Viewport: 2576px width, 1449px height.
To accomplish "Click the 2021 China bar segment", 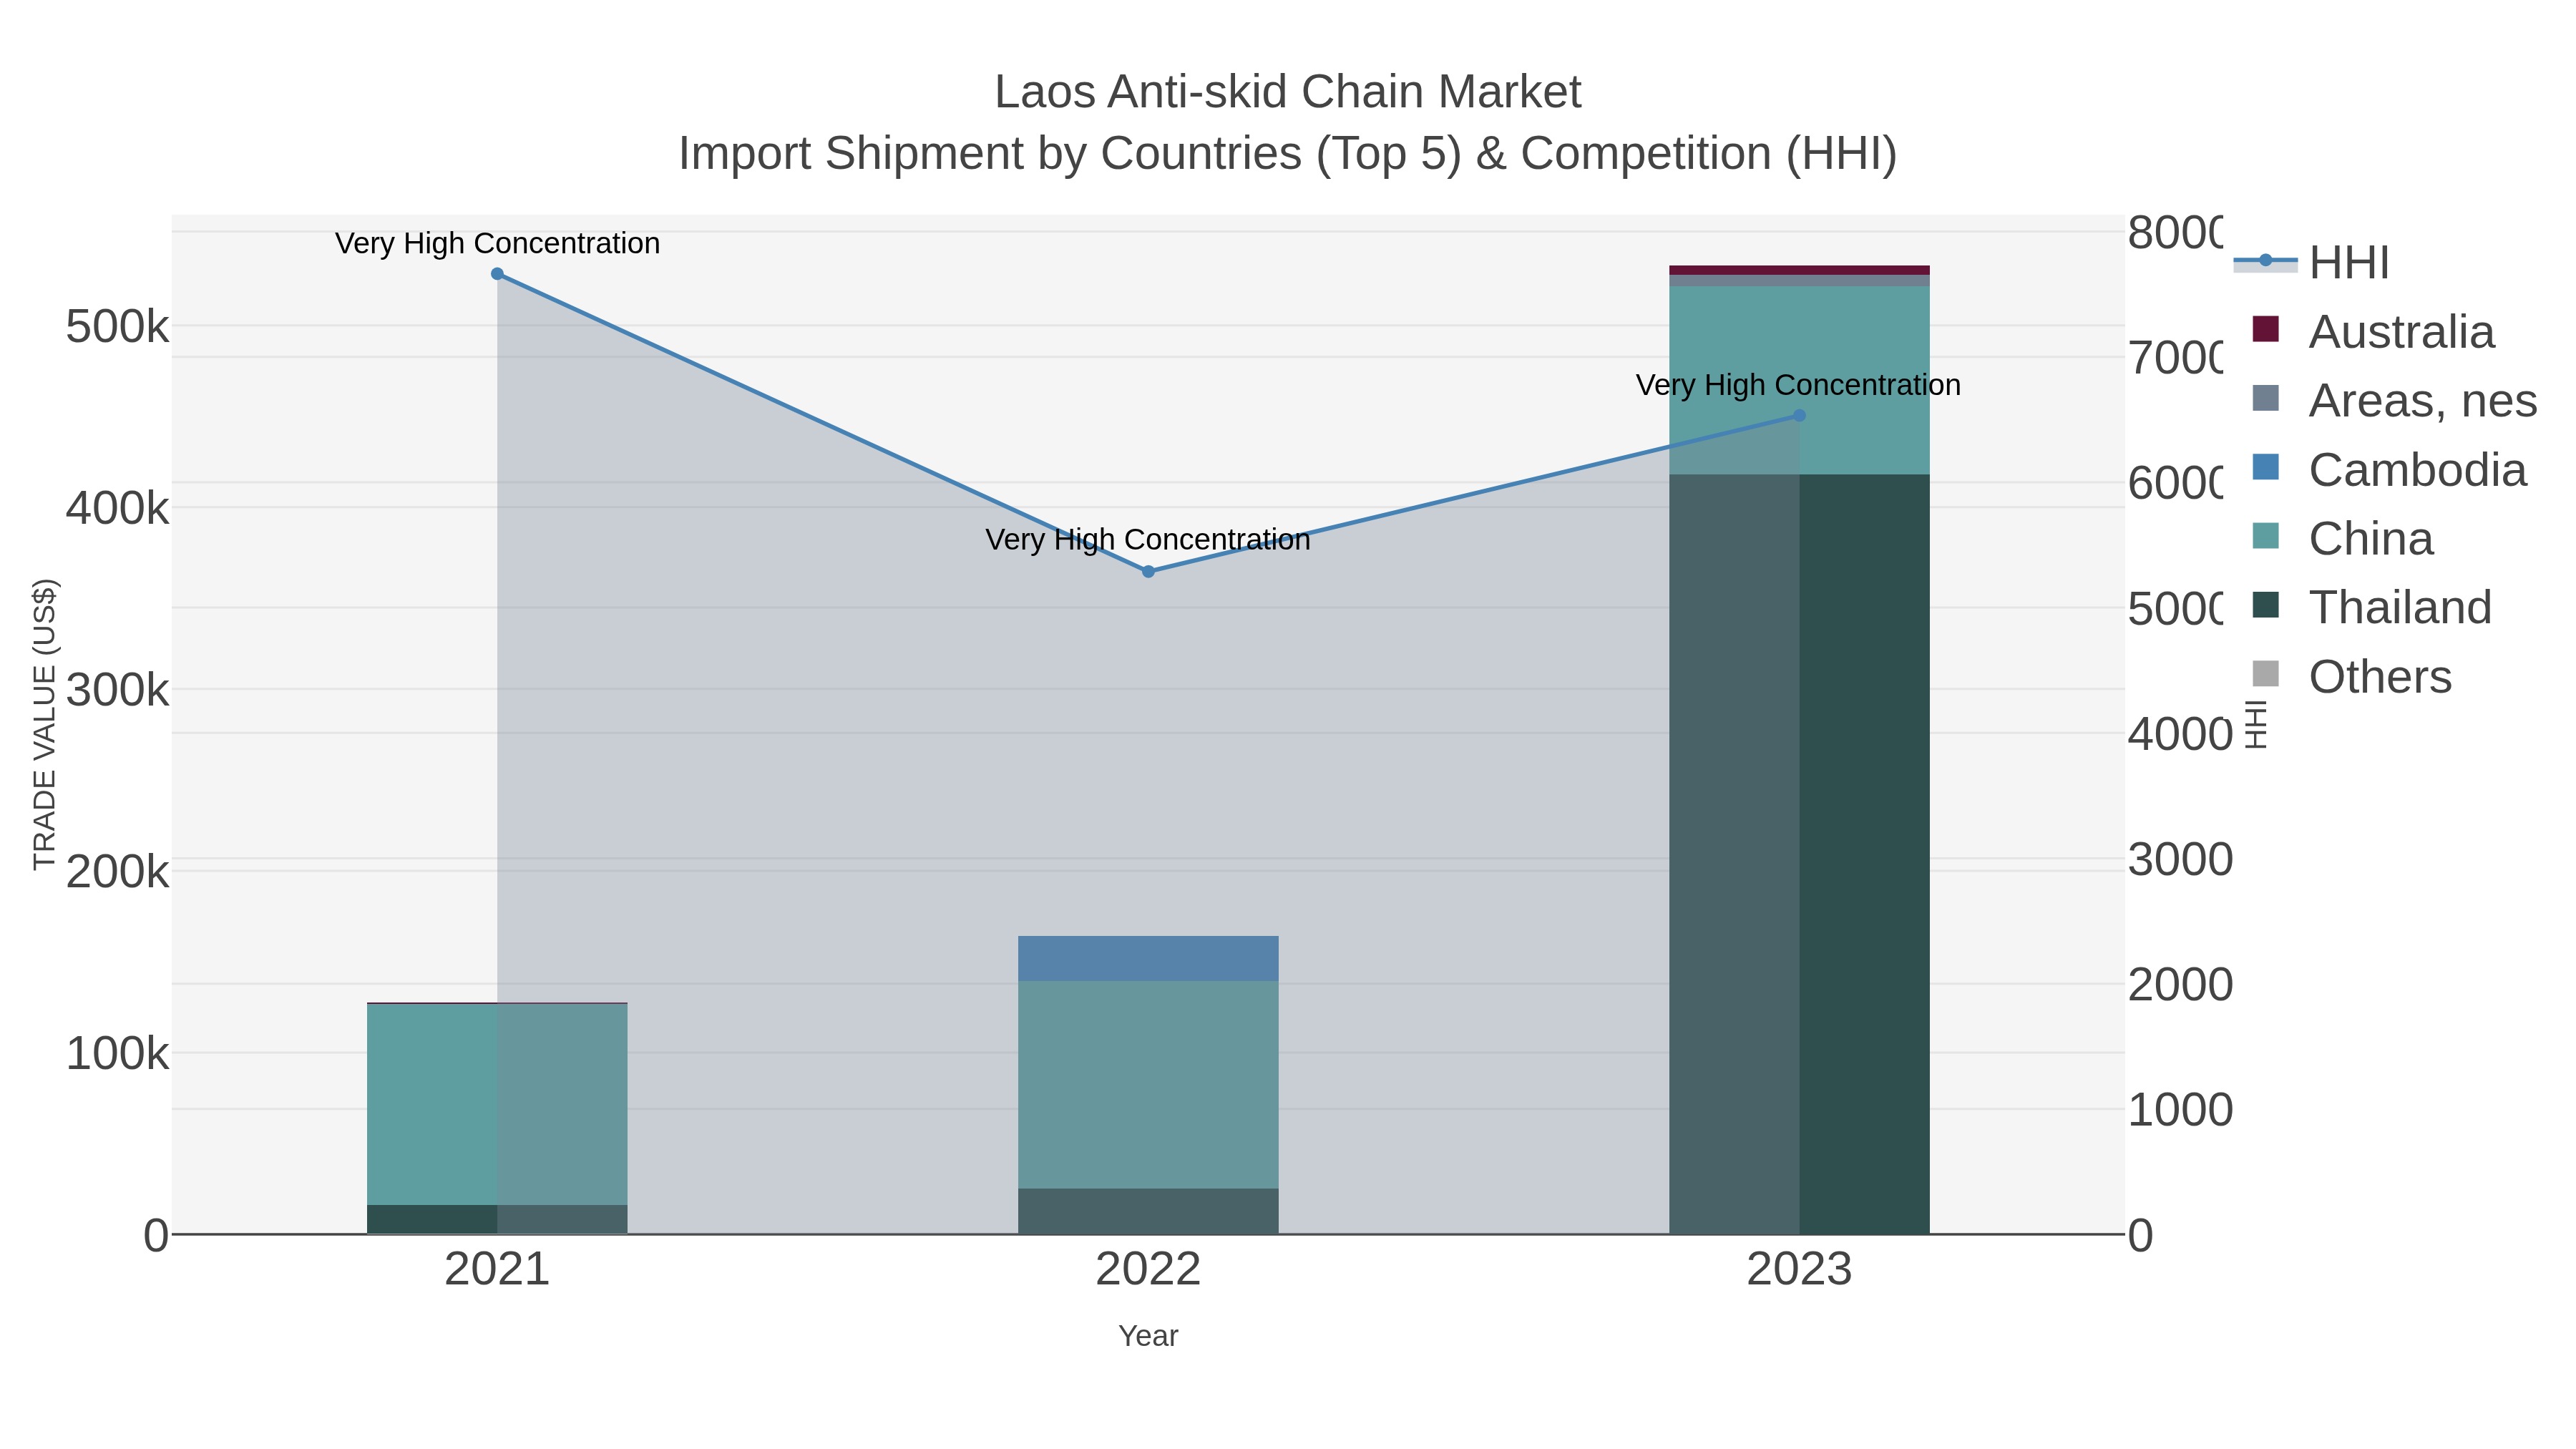I will (x=497, y=1104).
